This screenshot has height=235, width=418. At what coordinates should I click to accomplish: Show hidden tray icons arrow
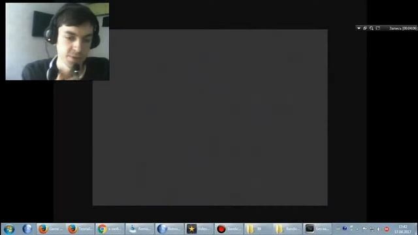357,229
